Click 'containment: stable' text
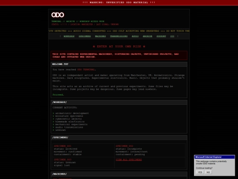Viewport: 238px width, 179px height. (x=67, y=155)
